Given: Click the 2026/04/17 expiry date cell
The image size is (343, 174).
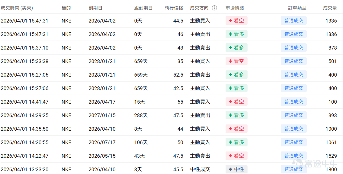Looking at the screenshot, I should pos(102,102).
